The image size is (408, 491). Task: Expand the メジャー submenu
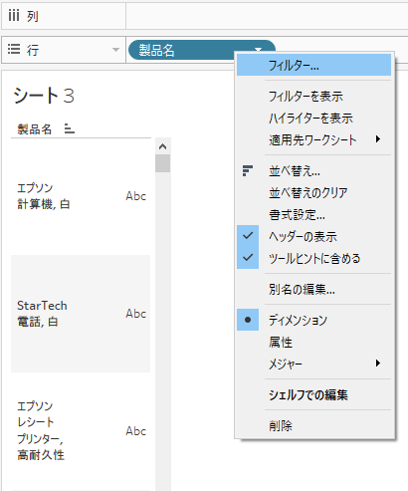(x=313, y=364)
